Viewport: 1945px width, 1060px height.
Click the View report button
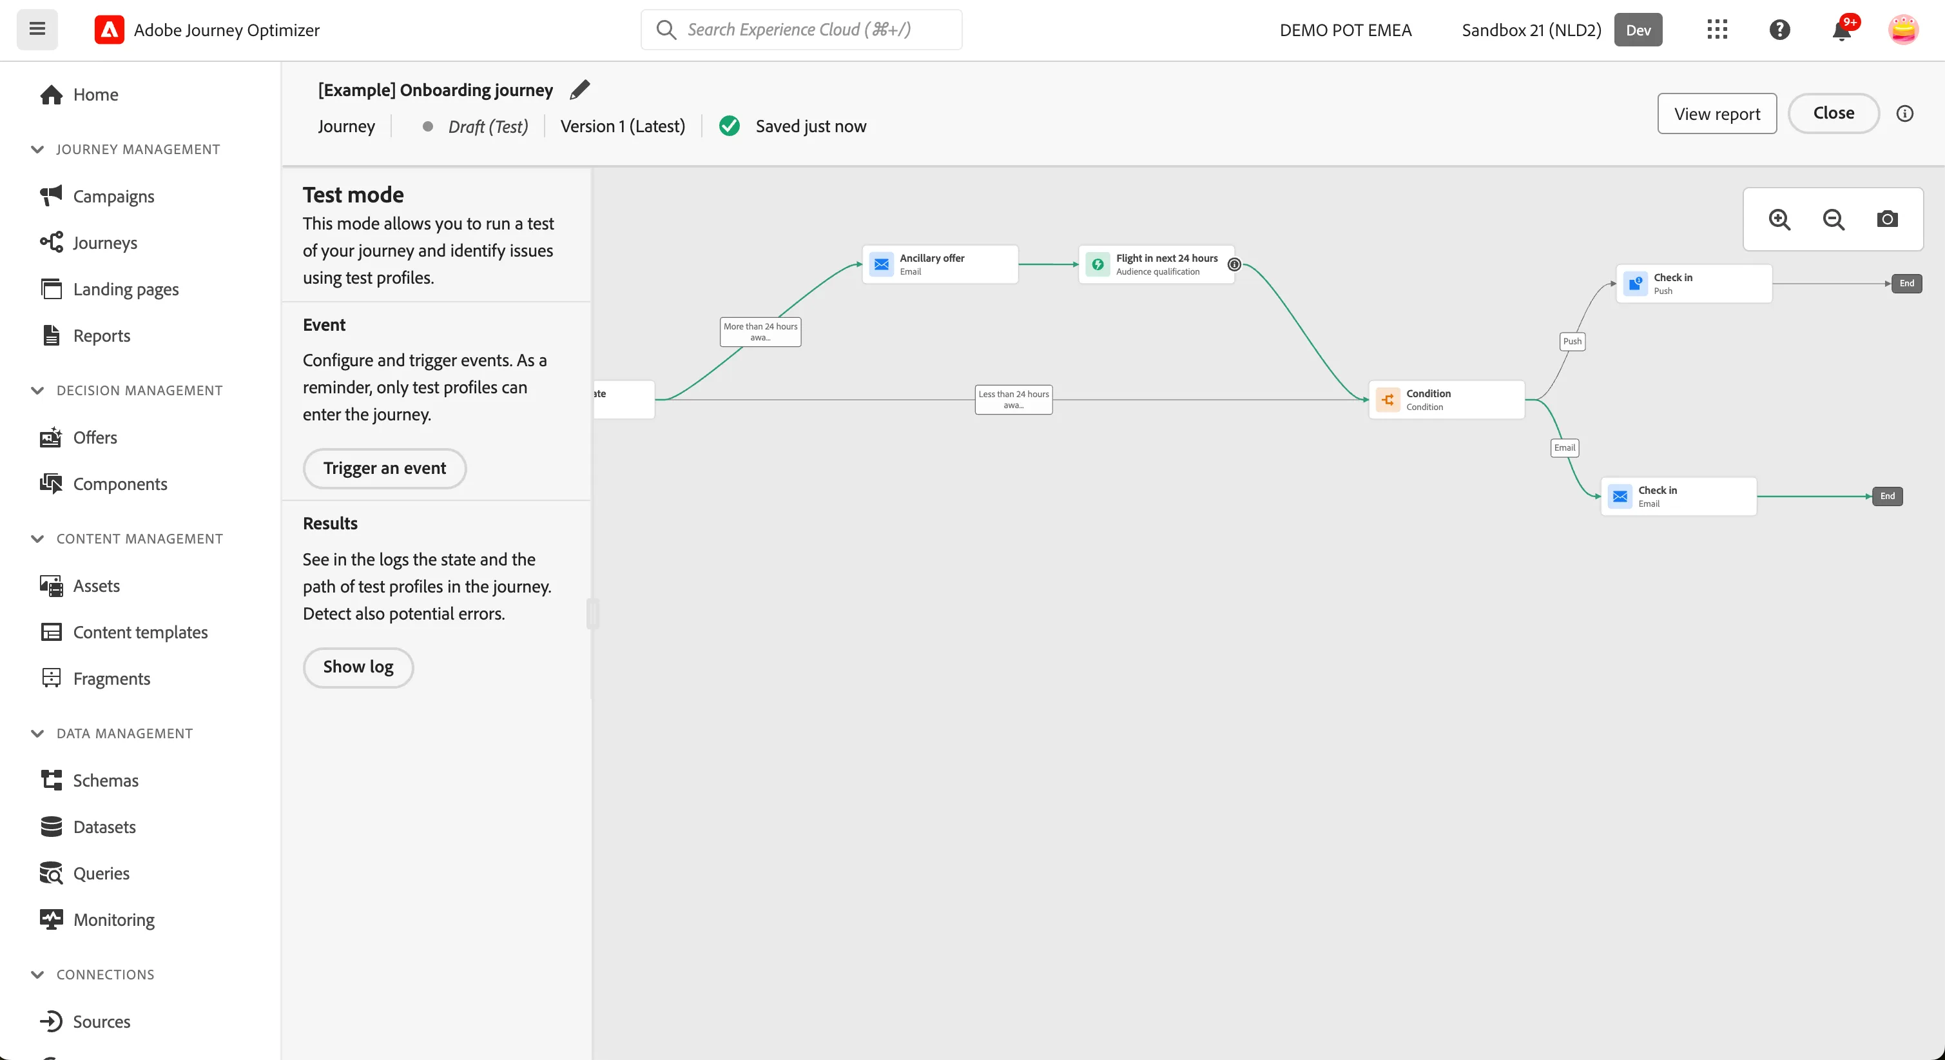coord(1717,113)
